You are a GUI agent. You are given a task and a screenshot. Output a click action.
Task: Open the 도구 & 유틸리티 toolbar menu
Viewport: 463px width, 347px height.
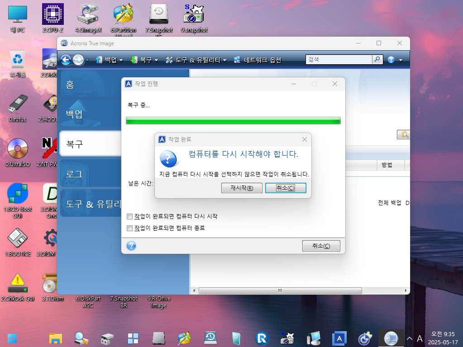[x=196, y=60]
